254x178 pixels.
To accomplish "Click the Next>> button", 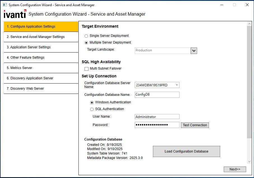I will coord(235,169).
